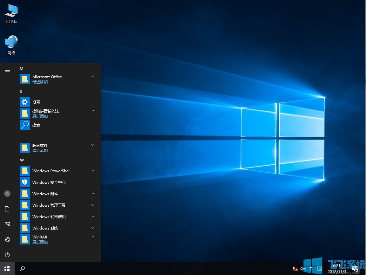Screen dimensions: 366x275
Task: Expand the Windows 管理工具 group
Action: [92, 205]
